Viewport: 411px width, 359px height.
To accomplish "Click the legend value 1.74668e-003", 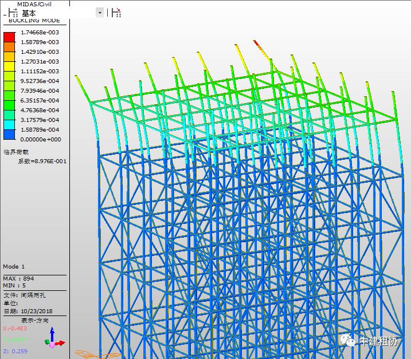I will coord(40,32).
